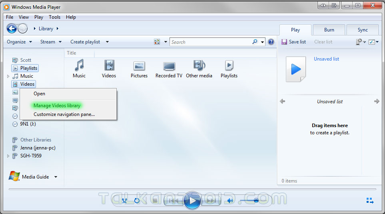Switch to the Play tab
Screen dimensions: 385x214
(295, 30)
